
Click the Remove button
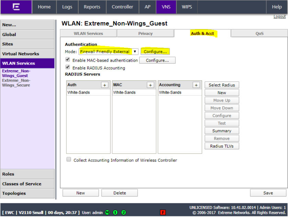(x=222, y=138)
